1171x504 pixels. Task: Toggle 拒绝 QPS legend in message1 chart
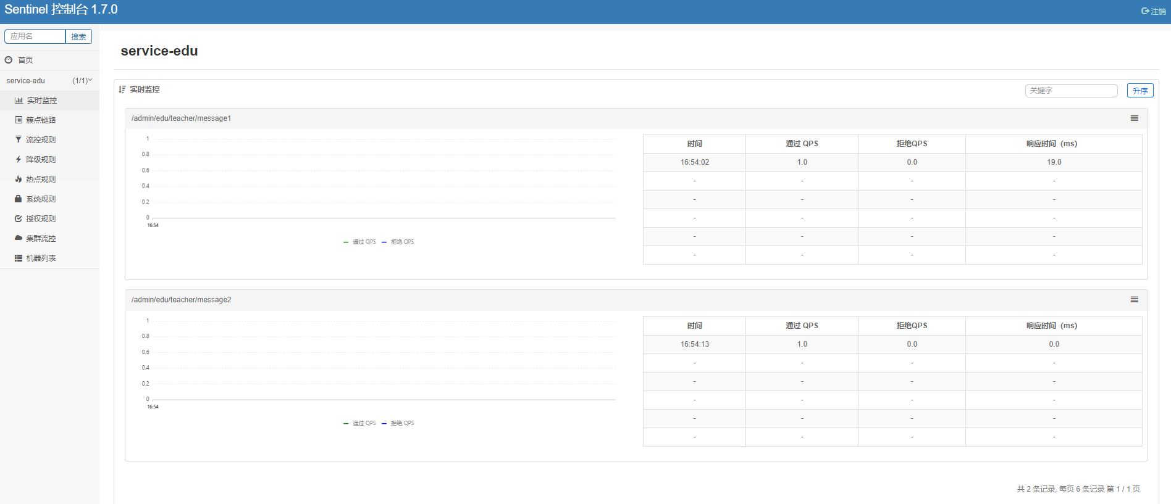tap(398, 242)
